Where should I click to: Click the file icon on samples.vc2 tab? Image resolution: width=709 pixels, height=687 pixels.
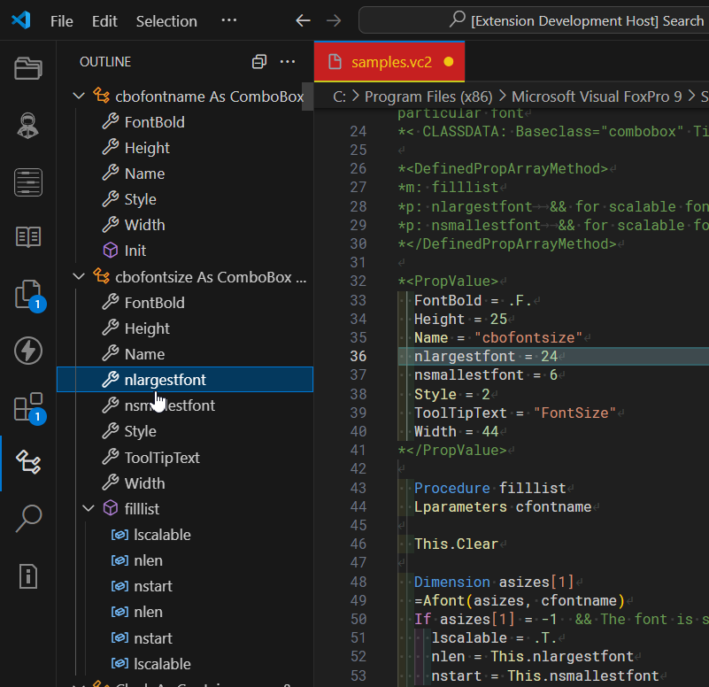click(335, 61)
